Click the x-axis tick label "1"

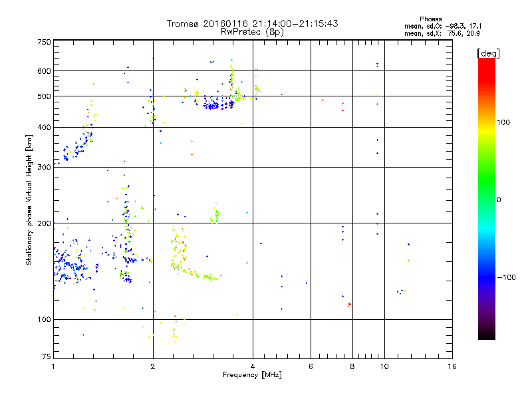53,366
